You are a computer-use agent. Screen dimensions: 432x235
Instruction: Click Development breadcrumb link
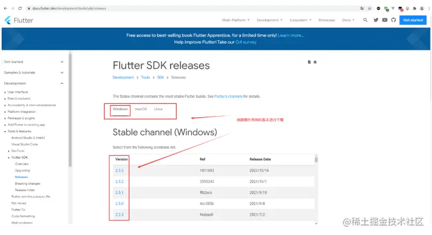[x=123, y=77]
